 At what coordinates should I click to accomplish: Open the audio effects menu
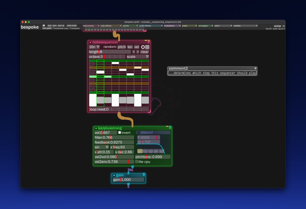click(x=151, y=26)
